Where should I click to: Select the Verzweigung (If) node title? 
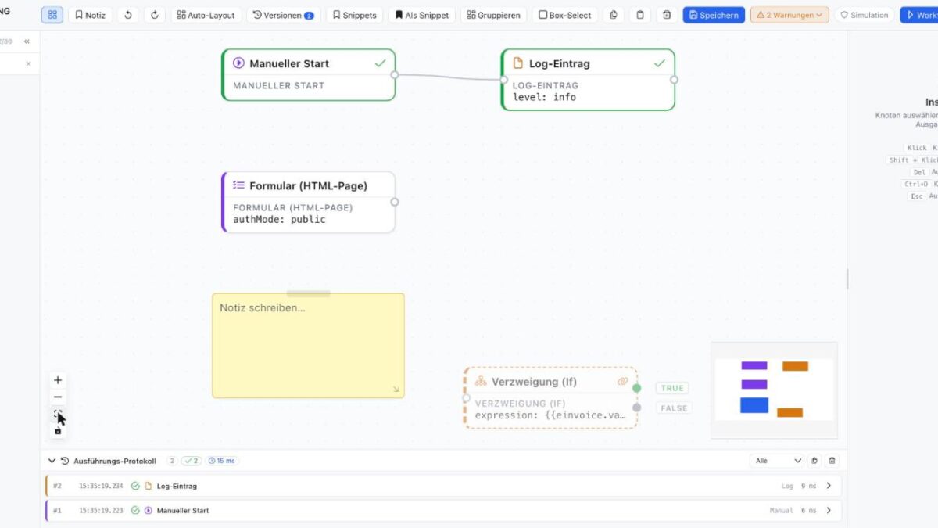pyautogui.click(x=534, y=382)
